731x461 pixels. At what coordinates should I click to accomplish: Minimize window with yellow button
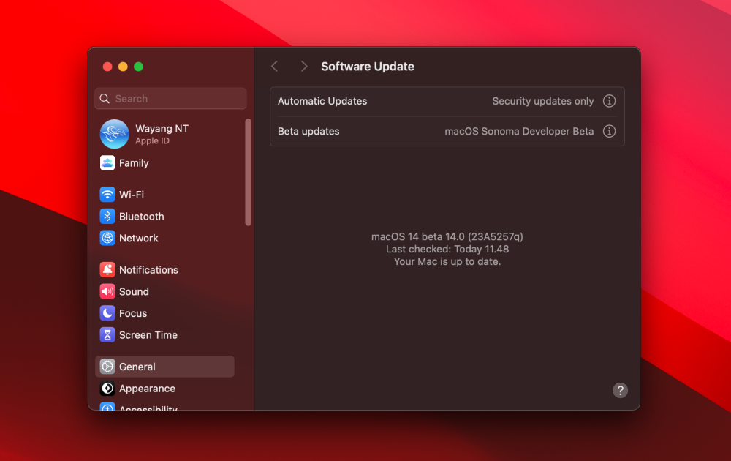[x=123, y=67]
